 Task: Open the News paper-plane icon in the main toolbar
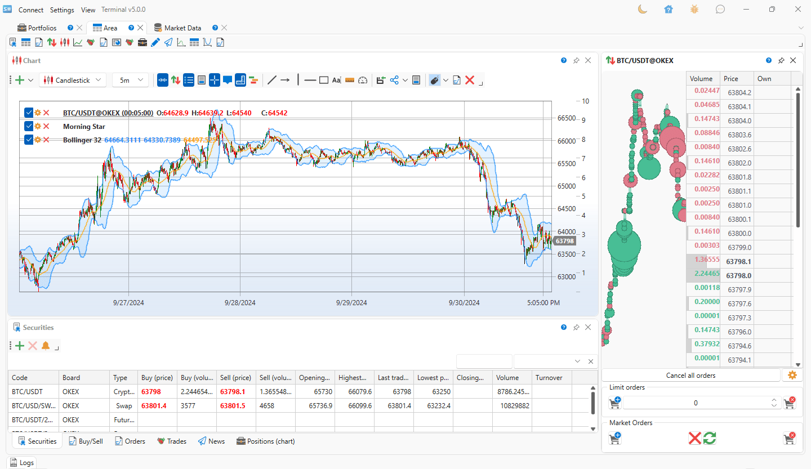click(169, 42)
